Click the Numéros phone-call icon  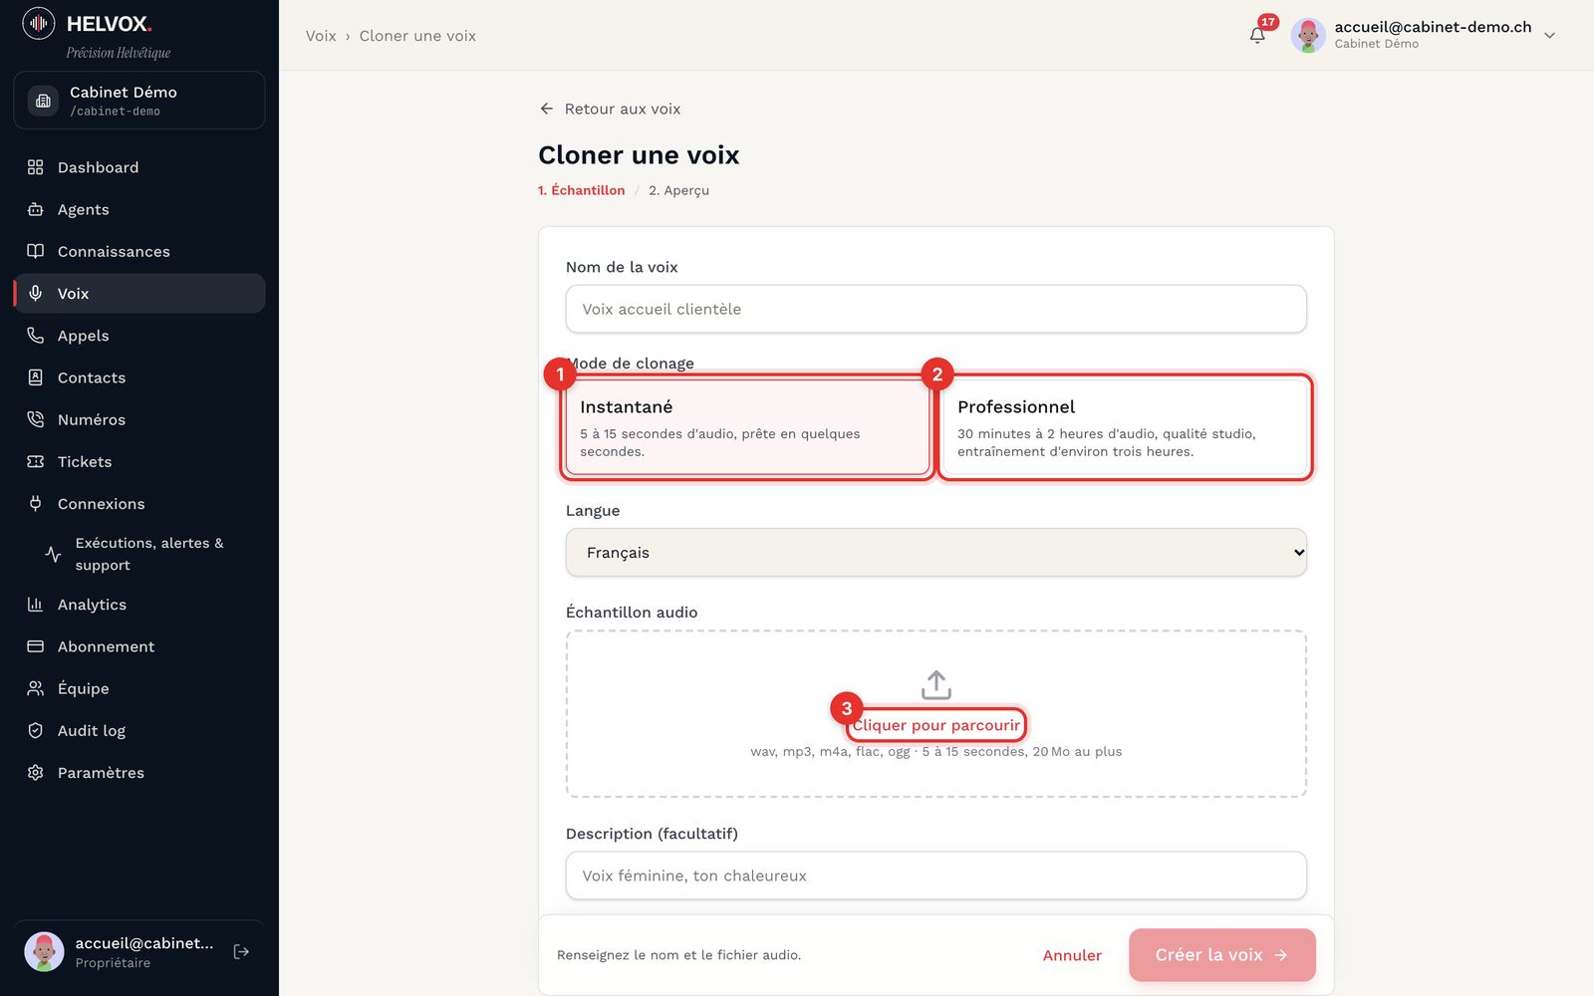point(36,419)
